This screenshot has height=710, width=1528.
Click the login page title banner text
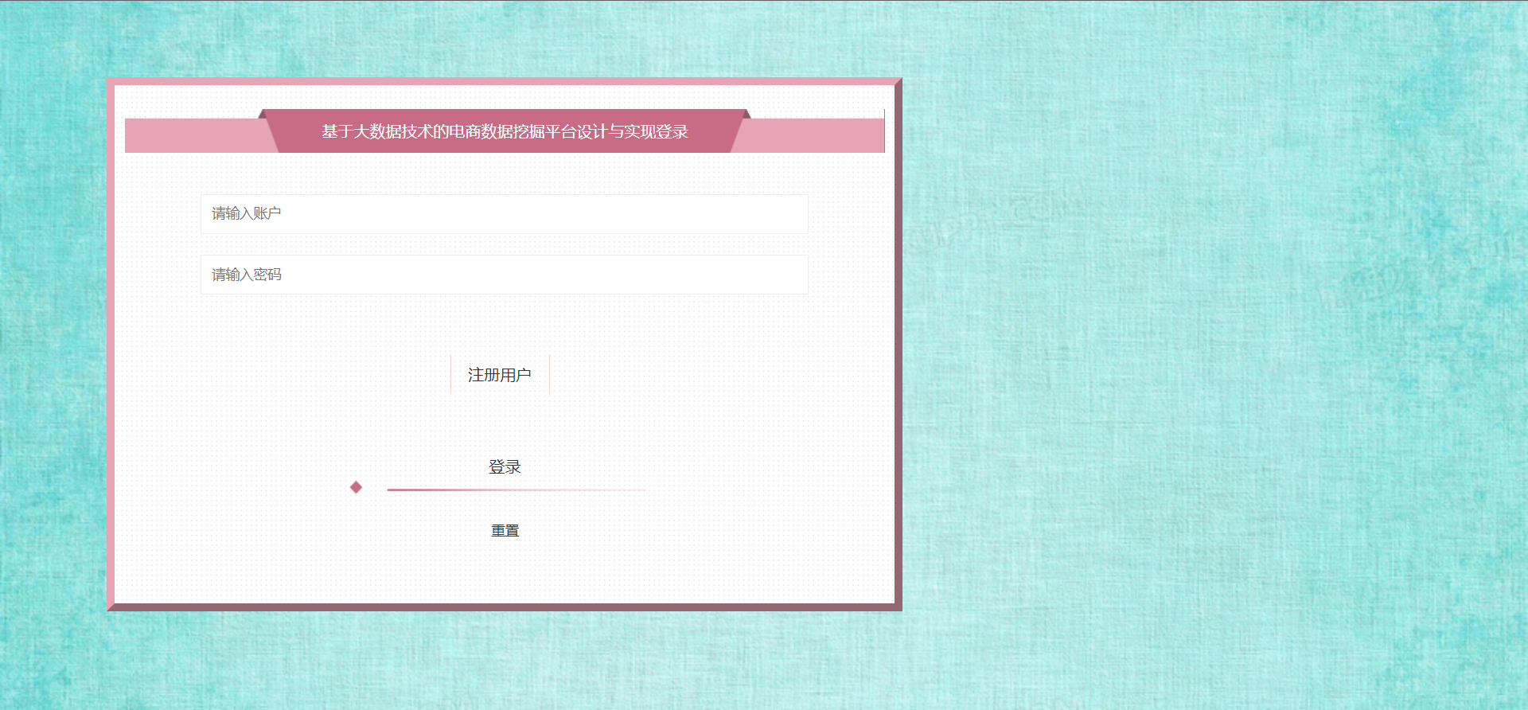(x=505, y=131)
